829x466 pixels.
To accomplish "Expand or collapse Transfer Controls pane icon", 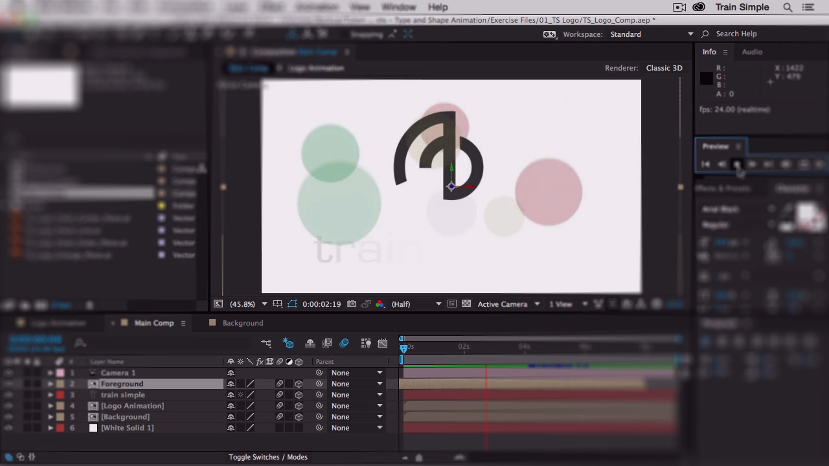I will [x=20, y=457].
